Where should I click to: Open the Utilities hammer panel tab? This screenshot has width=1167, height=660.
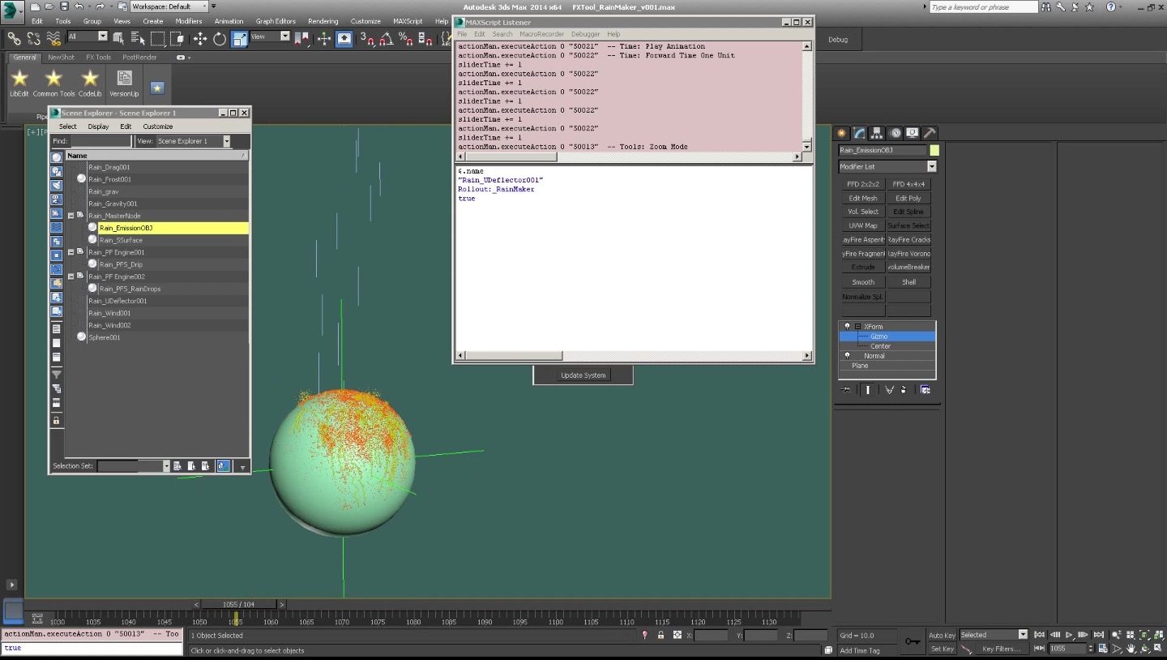(x=930, y=133)
